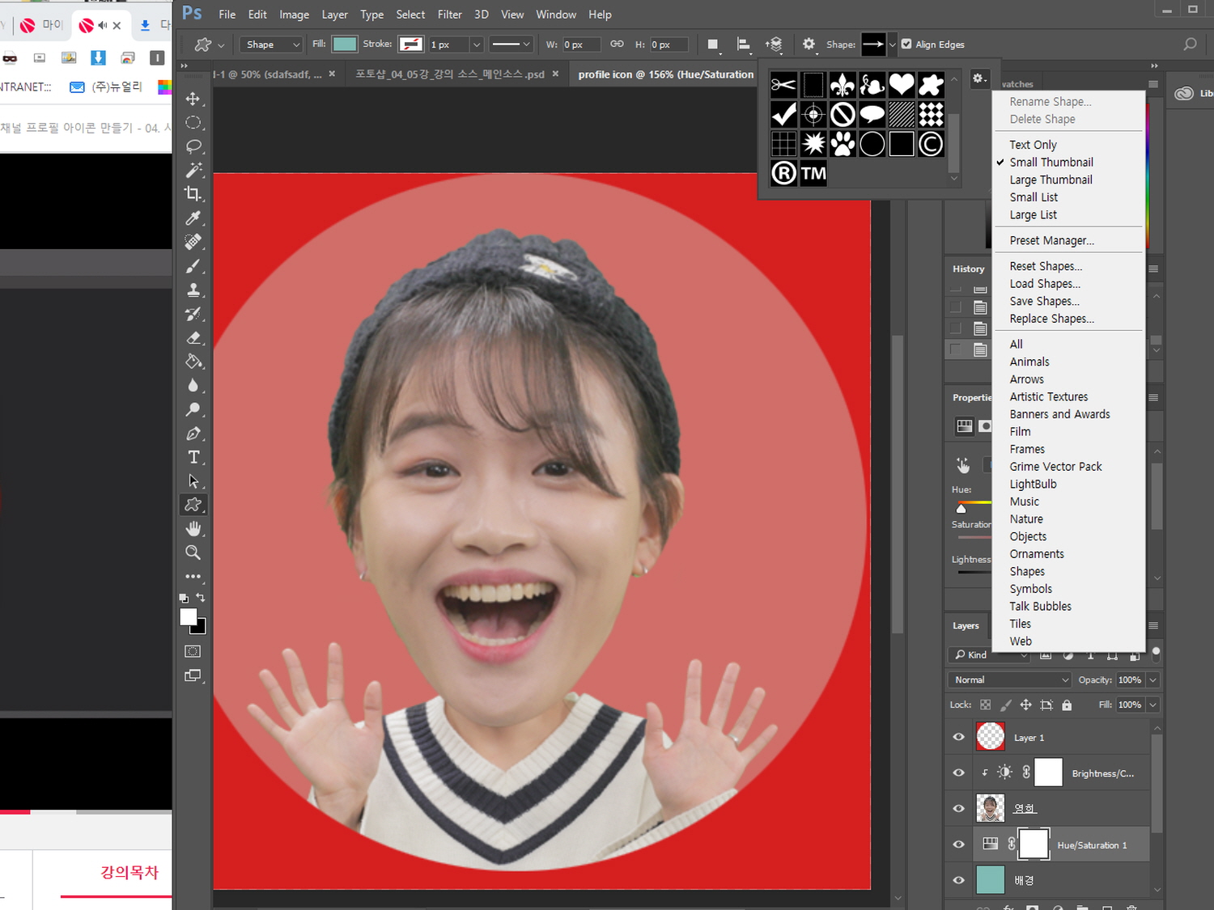This screenshot has width=1214, height=910.
Task: Open the Filter menu
Action: (449, 15)
